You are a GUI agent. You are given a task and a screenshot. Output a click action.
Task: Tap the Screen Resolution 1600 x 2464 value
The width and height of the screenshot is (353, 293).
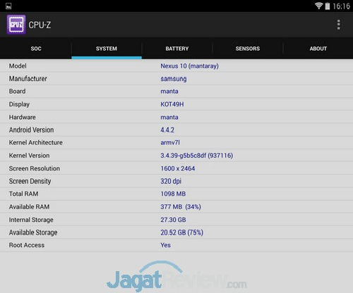click(178, 168)
